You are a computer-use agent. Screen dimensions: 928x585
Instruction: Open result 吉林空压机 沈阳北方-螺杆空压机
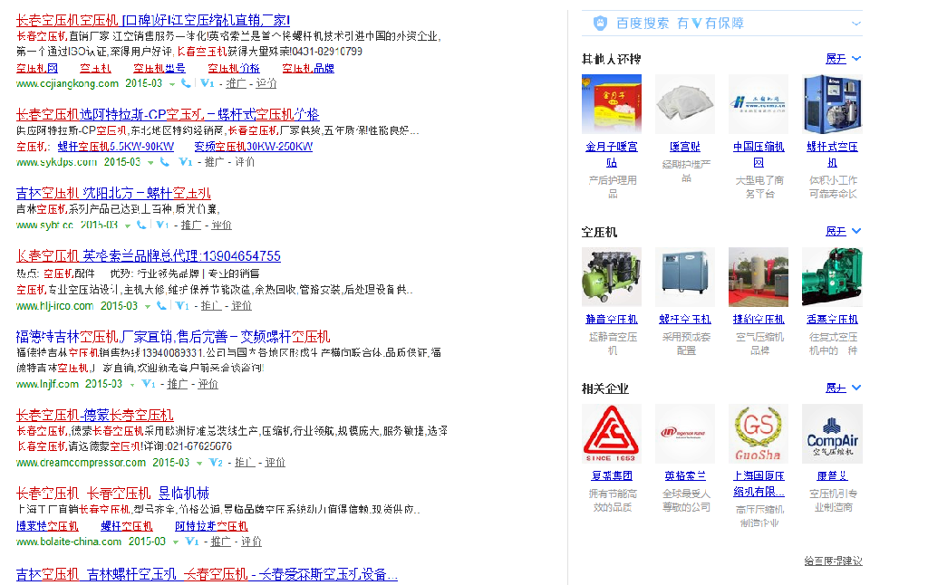(113, 193)
